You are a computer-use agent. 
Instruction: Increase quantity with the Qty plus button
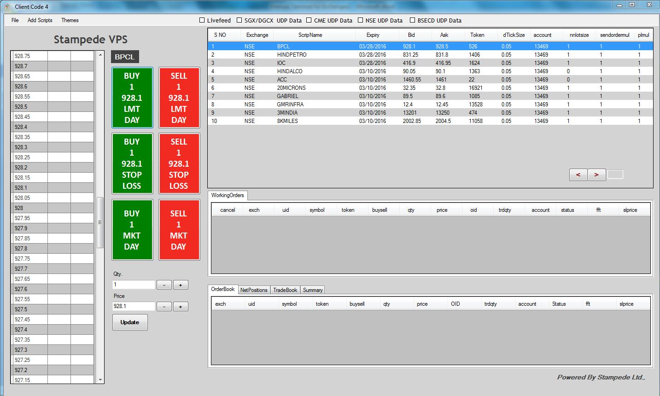181,285
